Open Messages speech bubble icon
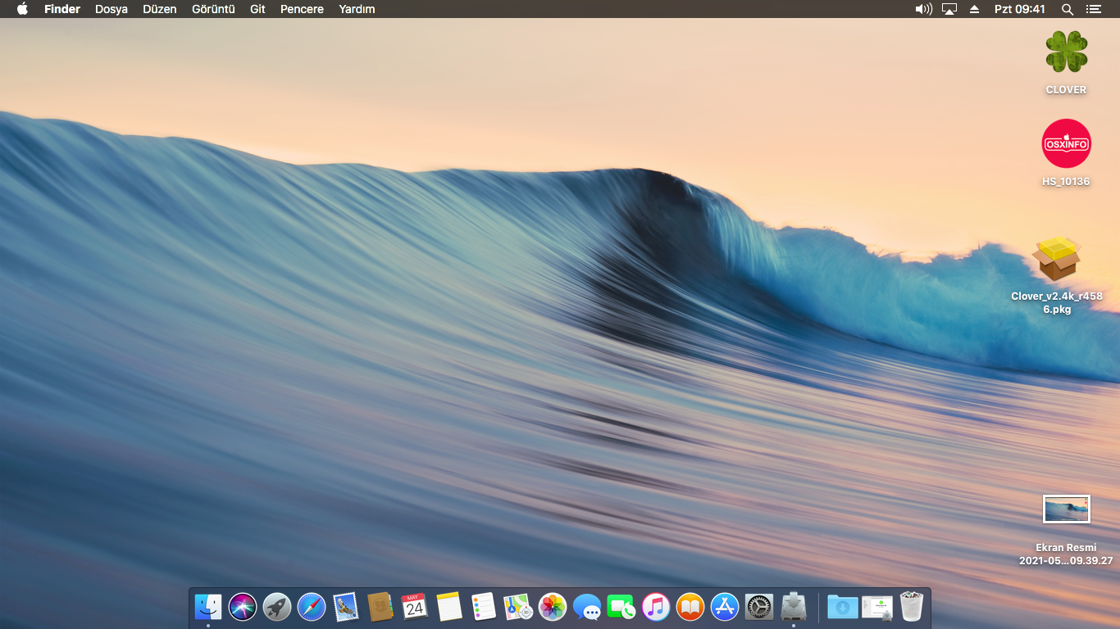Screen dimensions: 1120x629 click(587, 607)
